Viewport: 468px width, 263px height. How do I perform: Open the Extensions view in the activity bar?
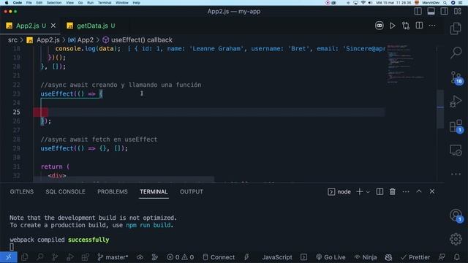456,126
